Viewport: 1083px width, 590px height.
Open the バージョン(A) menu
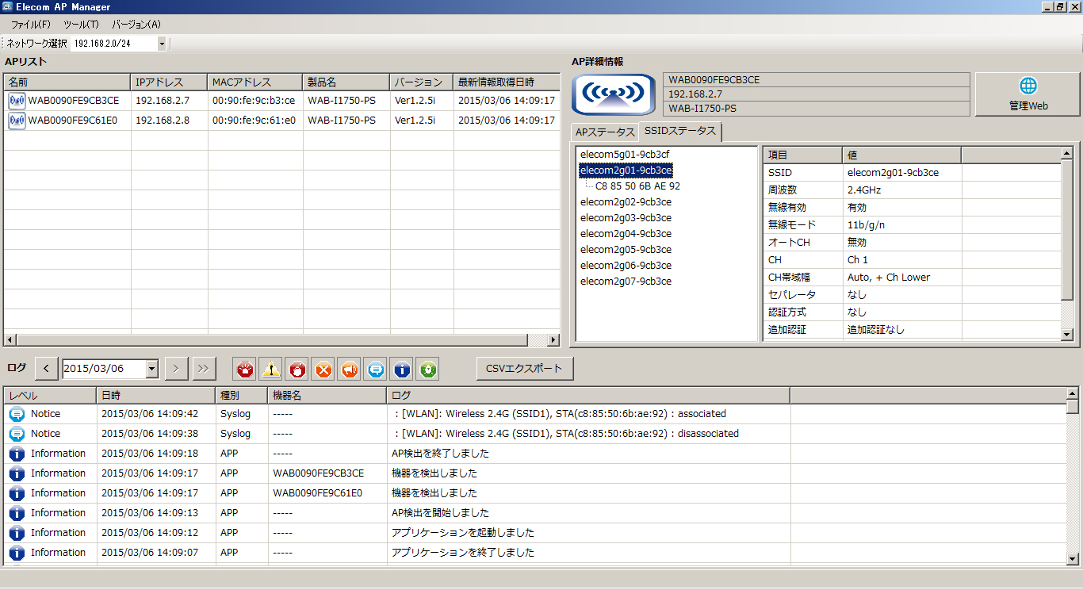click(x=136, y=25)
